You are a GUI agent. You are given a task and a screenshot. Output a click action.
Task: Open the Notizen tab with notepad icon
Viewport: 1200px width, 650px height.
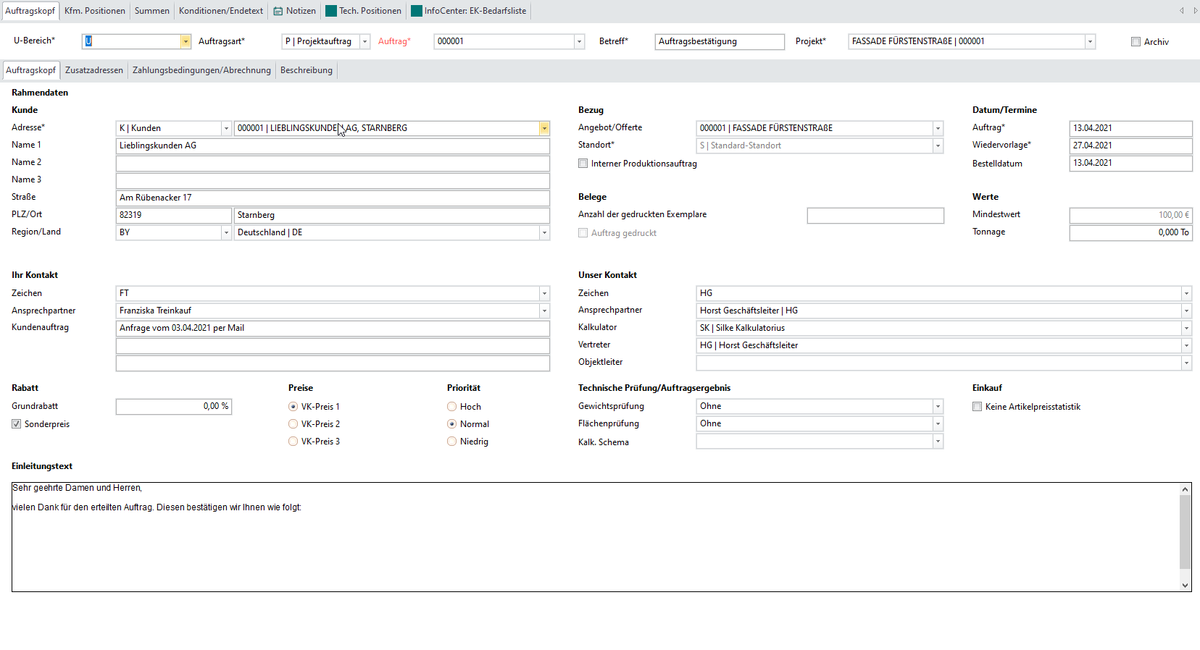coord(294,11)
